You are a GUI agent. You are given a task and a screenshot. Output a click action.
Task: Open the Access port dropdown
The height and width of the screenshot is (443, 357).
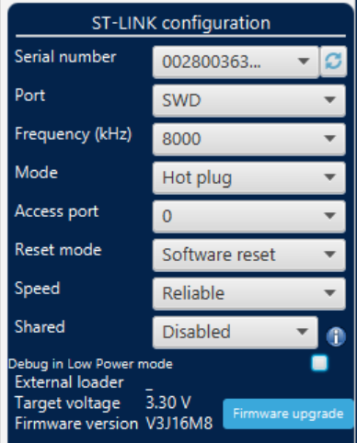point(249,216)
